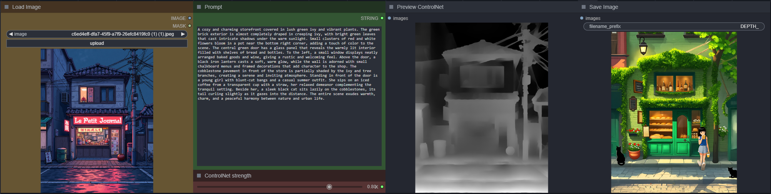
Task: Click the filename_prefix field
Action: point(674,26)
